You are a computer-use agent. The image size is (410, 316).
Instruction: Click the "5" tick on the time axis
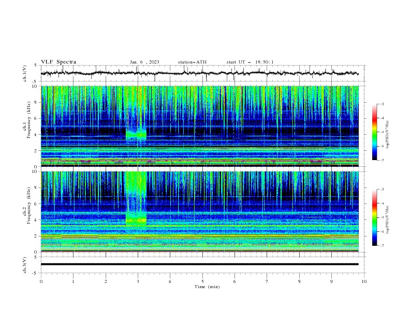click(x=202, y=281)
